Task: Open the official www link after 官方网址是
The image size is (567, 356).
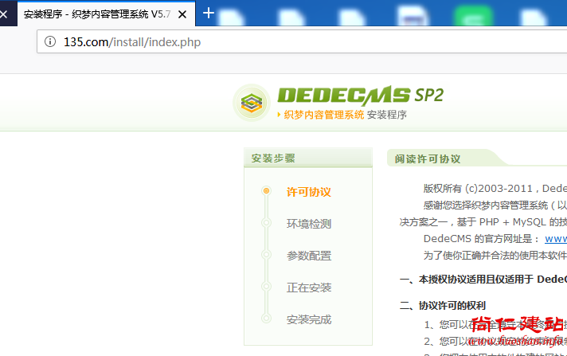Action: click(x=556, y=239)
